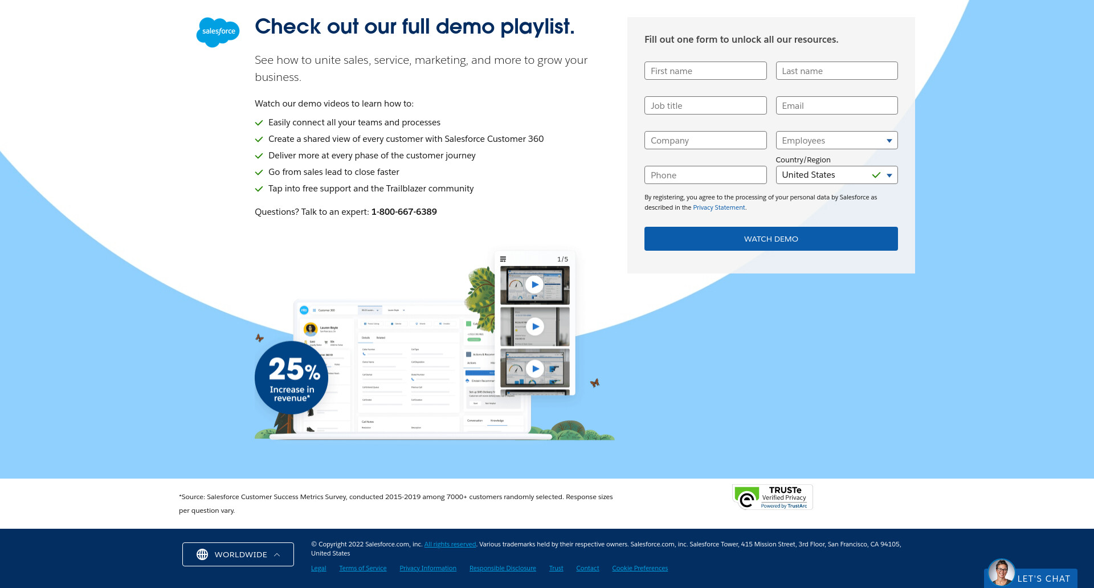Open the Responsible Disclosure link
This screenshot has width=1094, height=588.
[503, 568]
